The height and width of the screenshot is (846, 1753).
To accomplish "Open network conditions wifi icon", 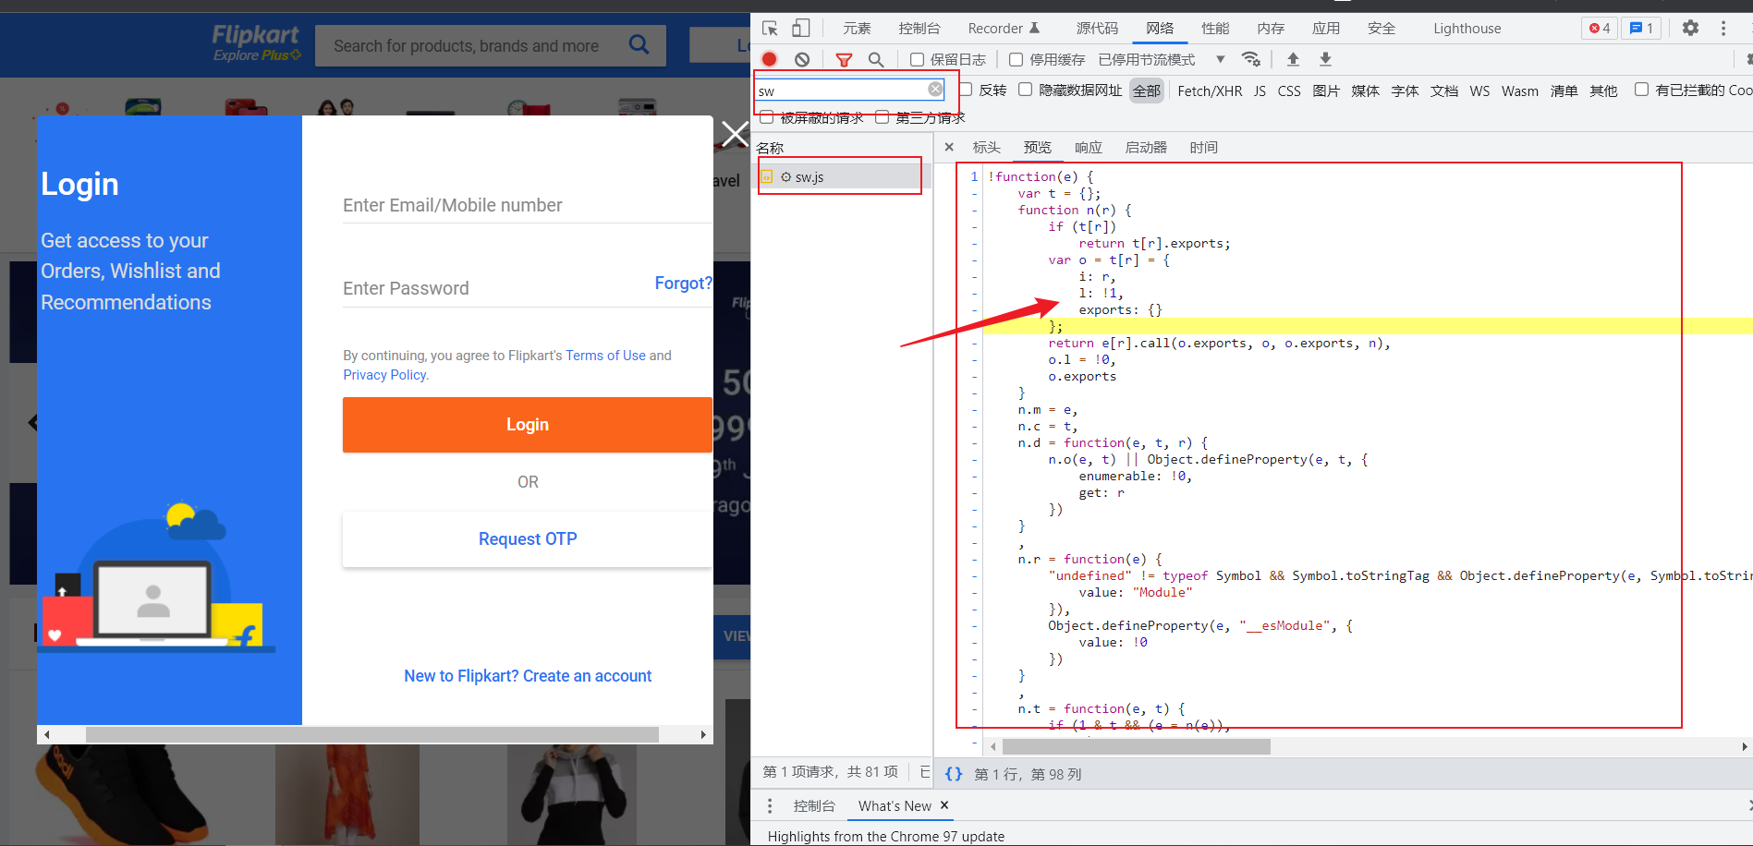I will point(1251,59).
